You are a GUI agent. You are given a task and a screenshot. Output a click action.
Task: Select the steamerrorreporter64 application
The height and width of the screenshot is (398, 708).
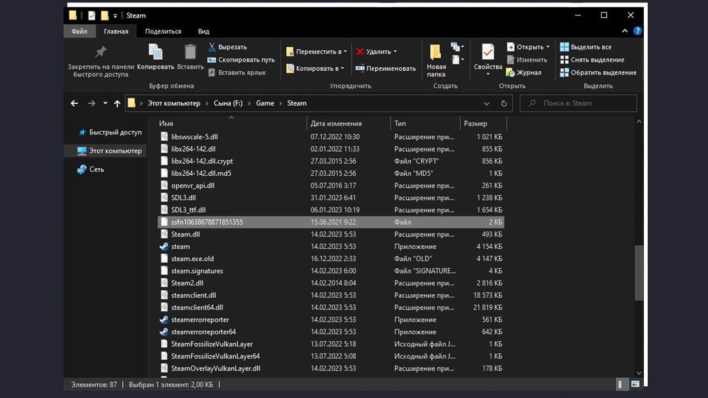(x=332, y=332)
